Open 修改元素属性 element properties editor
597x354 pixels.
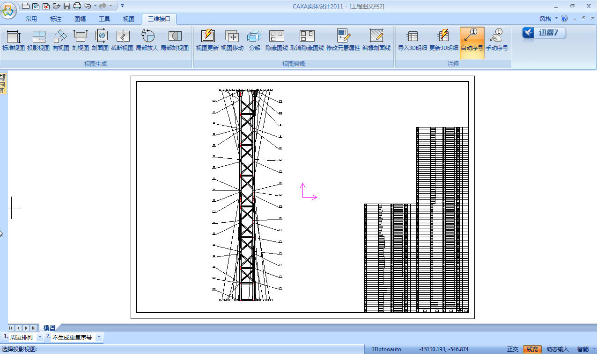coord(343,40)
